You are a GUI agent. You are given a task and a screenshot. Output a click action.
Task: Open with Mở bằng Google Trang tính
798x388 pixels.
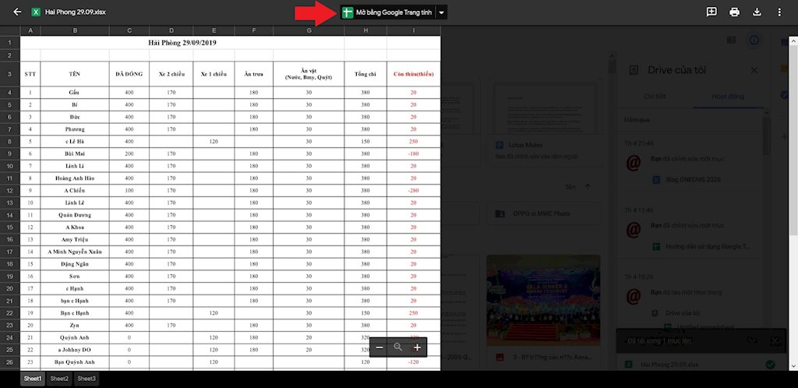[388, 12]
